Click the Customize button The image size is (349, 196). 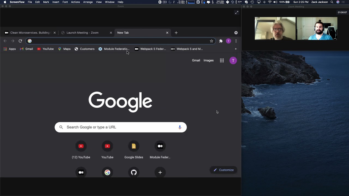pos(224,170)
